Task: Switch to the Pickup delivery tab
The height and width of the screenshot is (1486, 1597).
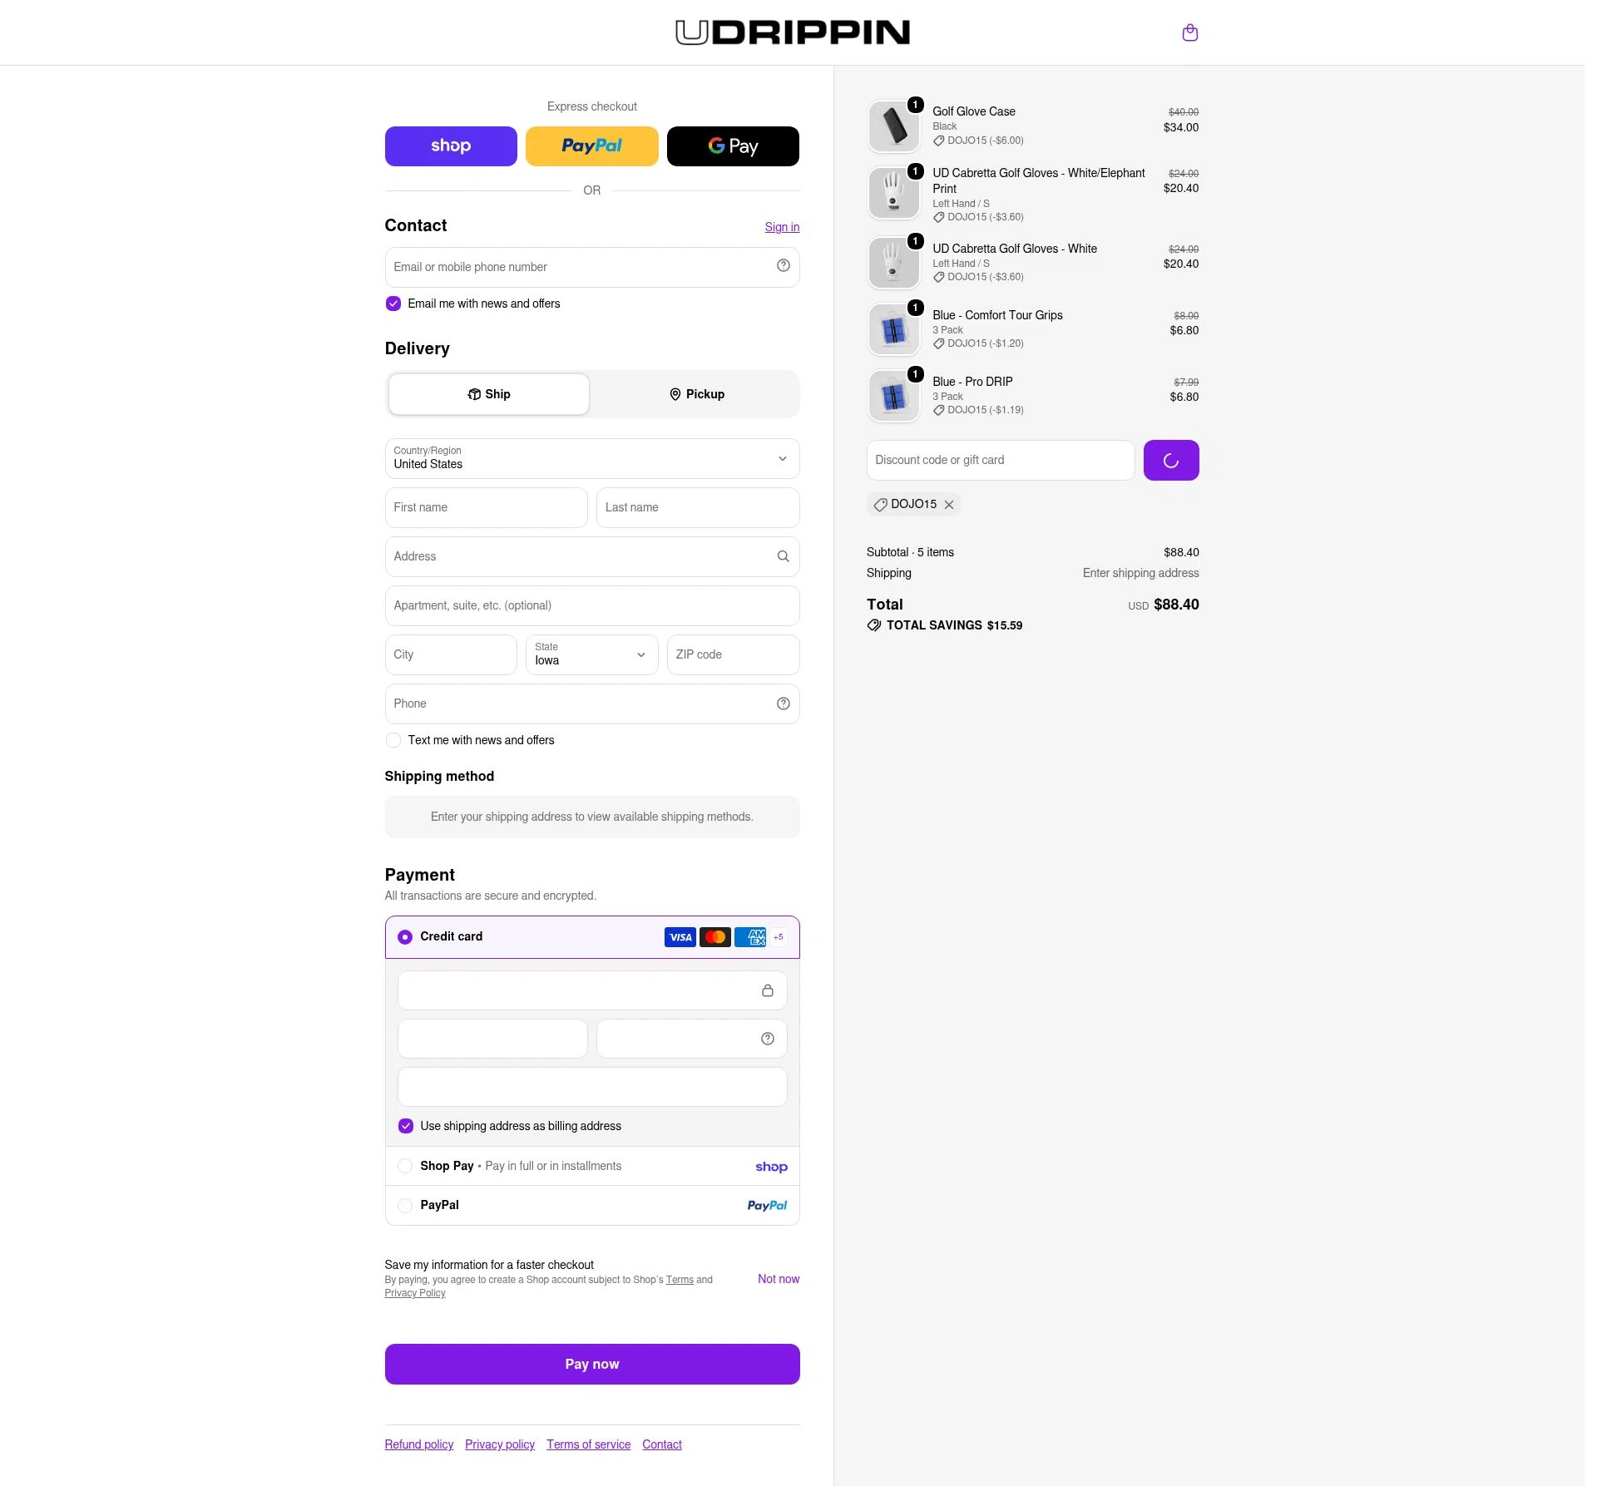Action: [x=696, y=394]
